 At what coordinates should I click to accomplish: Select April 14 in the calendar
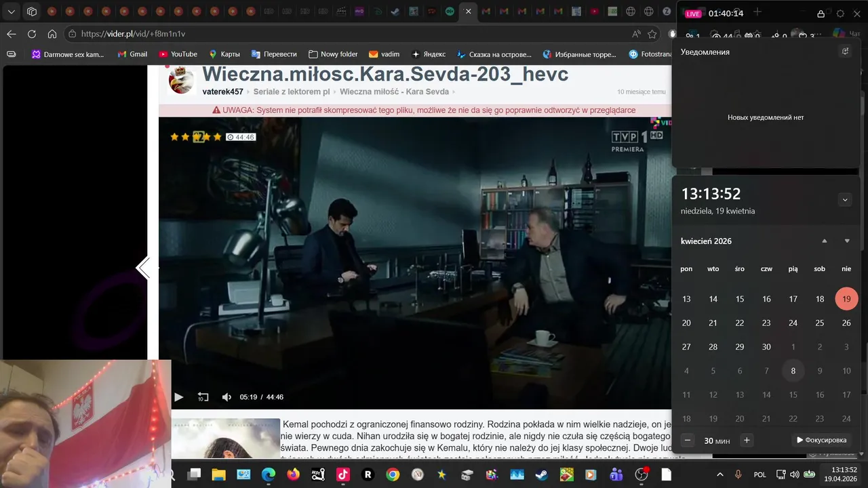tap(713, 299)
